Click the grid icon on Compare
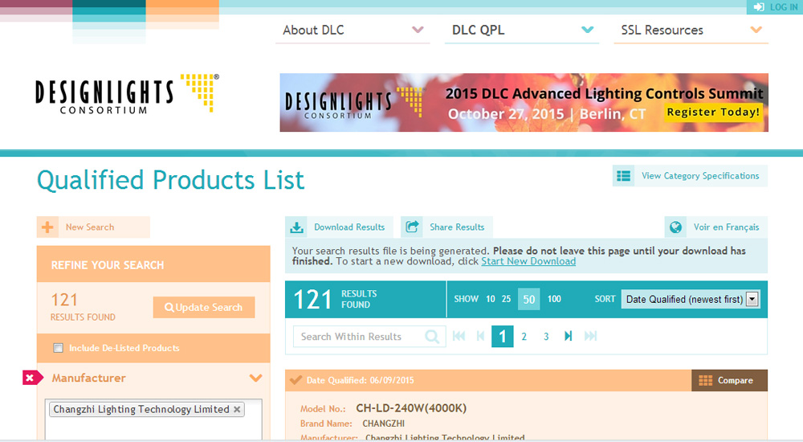Image resolution: width=803 pixels, height=442 pixels. (x=705, y=380)
